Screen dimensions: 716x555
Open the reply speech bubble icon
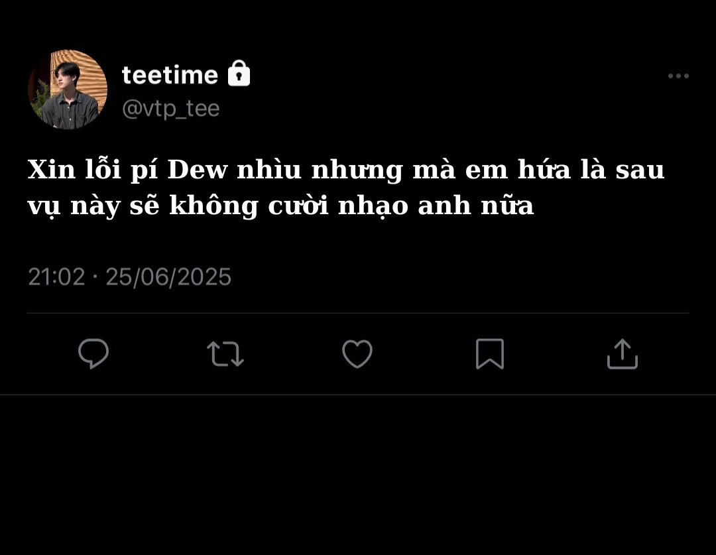(x=93, y=353)
